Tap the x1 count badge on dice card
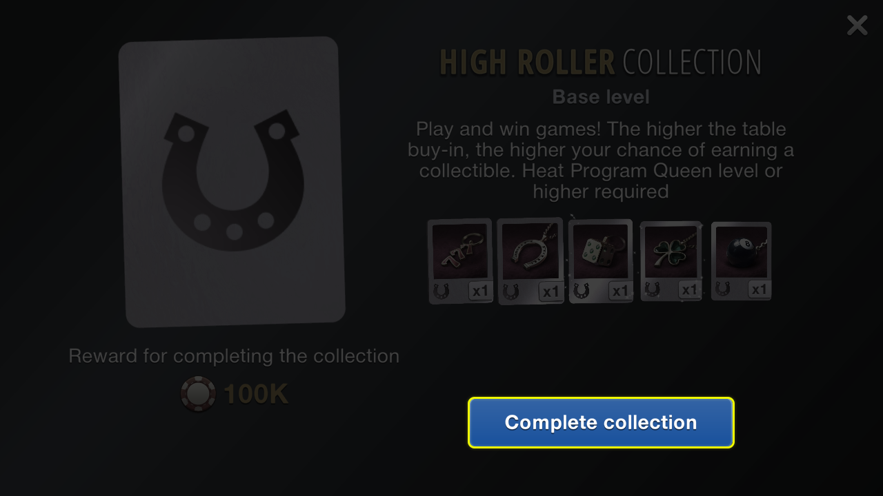 (x=619, y=291)
